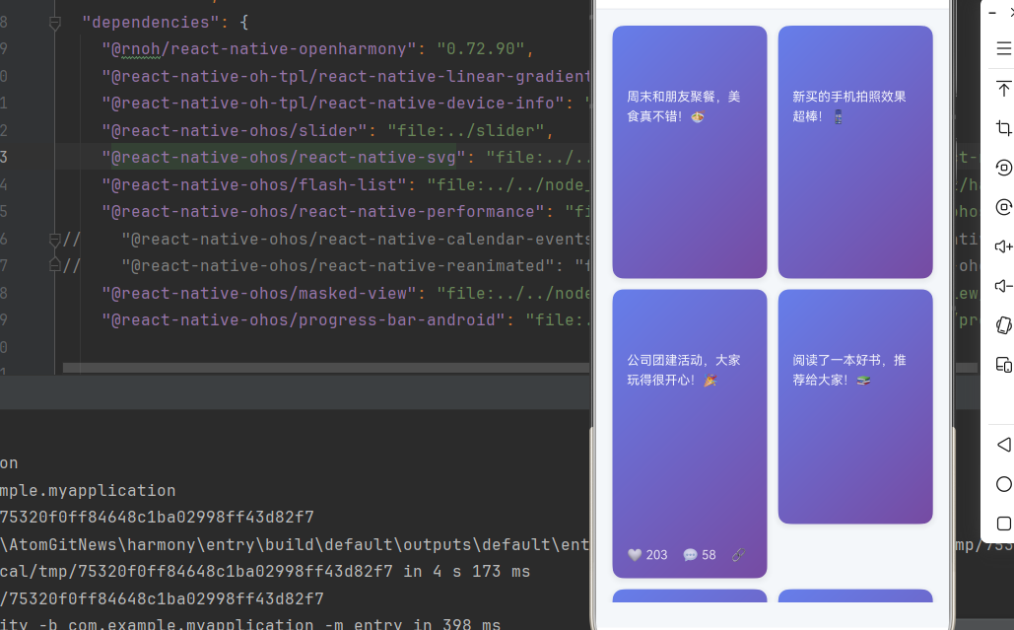Rotate the emulator counterclockwise
The image size is (1014, 630).
[x=1003, y=168]
